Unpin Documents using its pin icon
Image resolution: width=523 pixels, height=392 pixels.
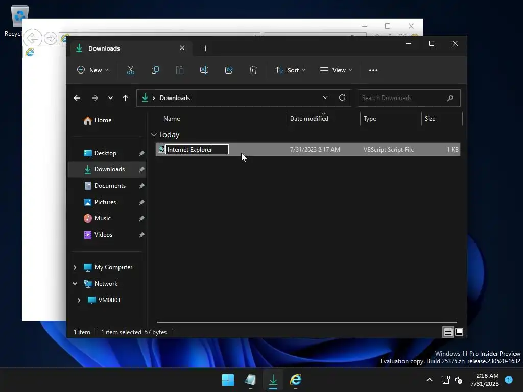[x=142, y=186]
